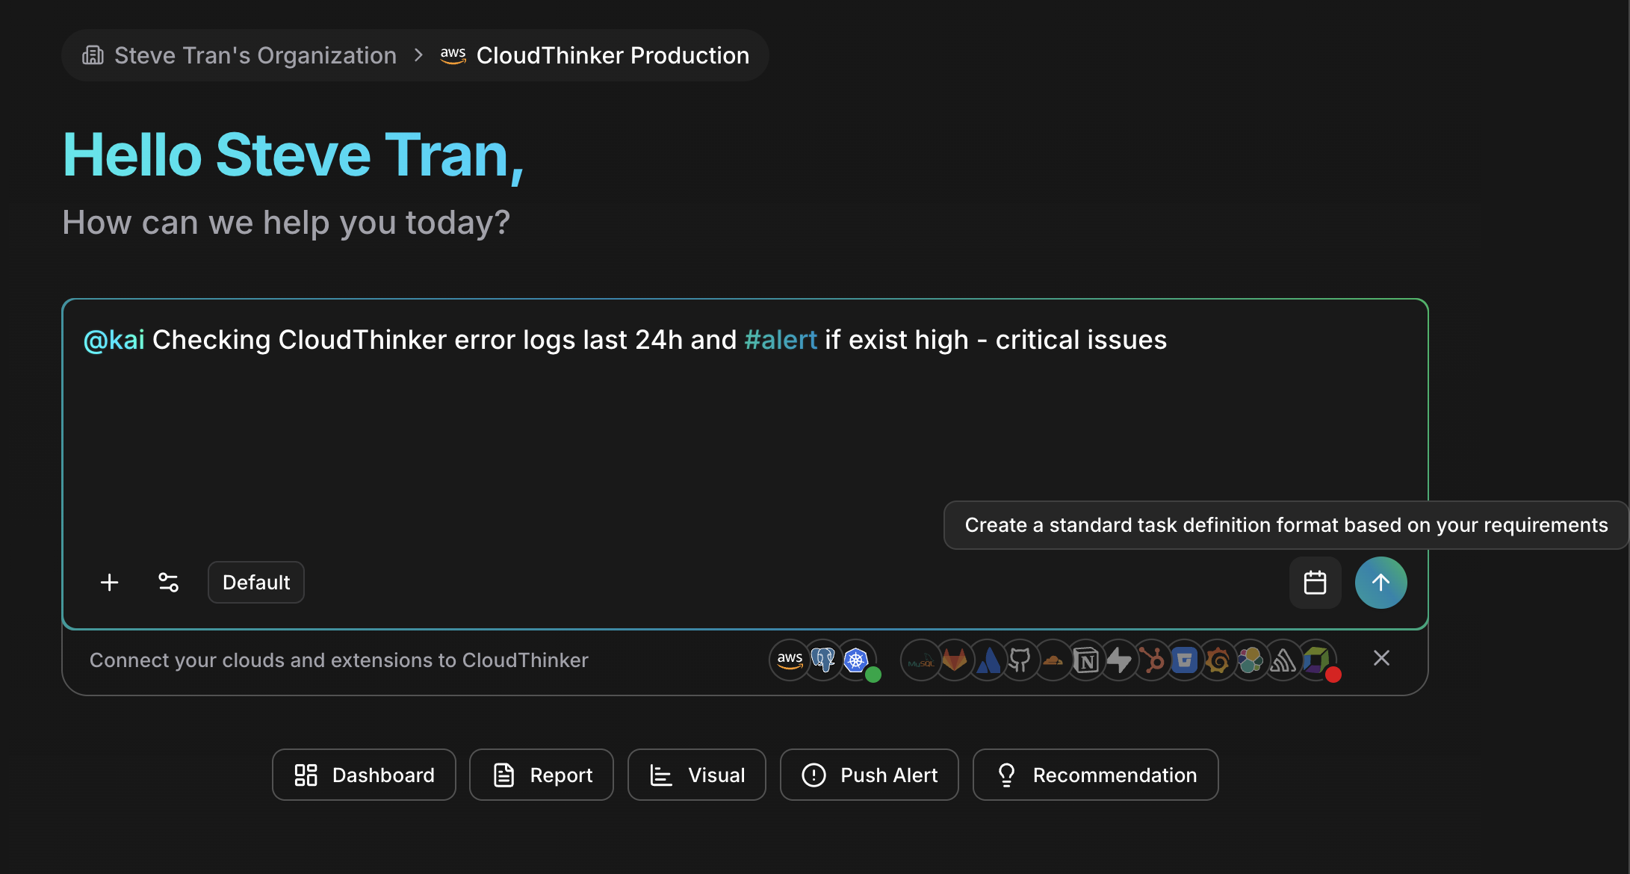1630x874 pixels.
Task: Click the Kubernetes connection icon
Action: [856, 660]
